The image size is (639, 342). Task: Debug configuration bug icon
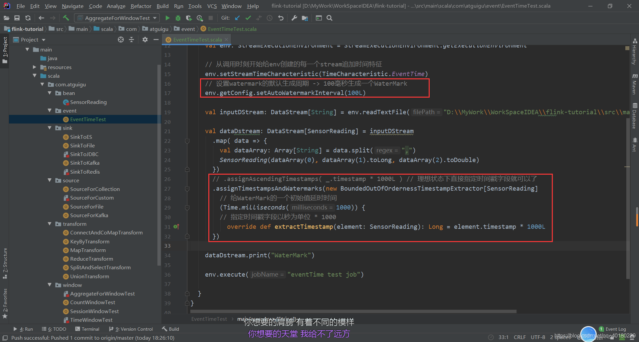tap(178, 18)
